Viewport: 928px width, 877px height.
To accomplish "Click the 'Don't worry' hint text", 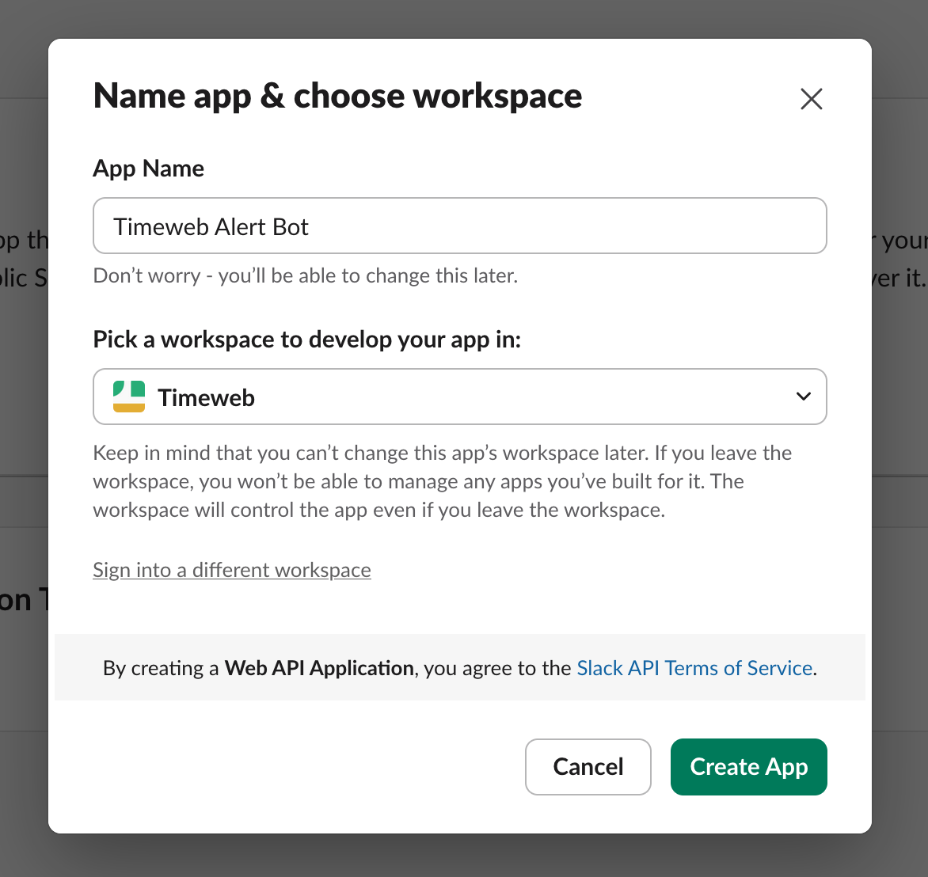I will coord(306,275).
